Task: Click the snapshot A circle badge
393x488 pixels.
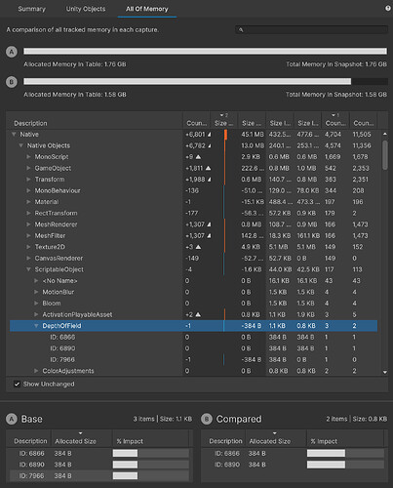Action: (12, 52)
